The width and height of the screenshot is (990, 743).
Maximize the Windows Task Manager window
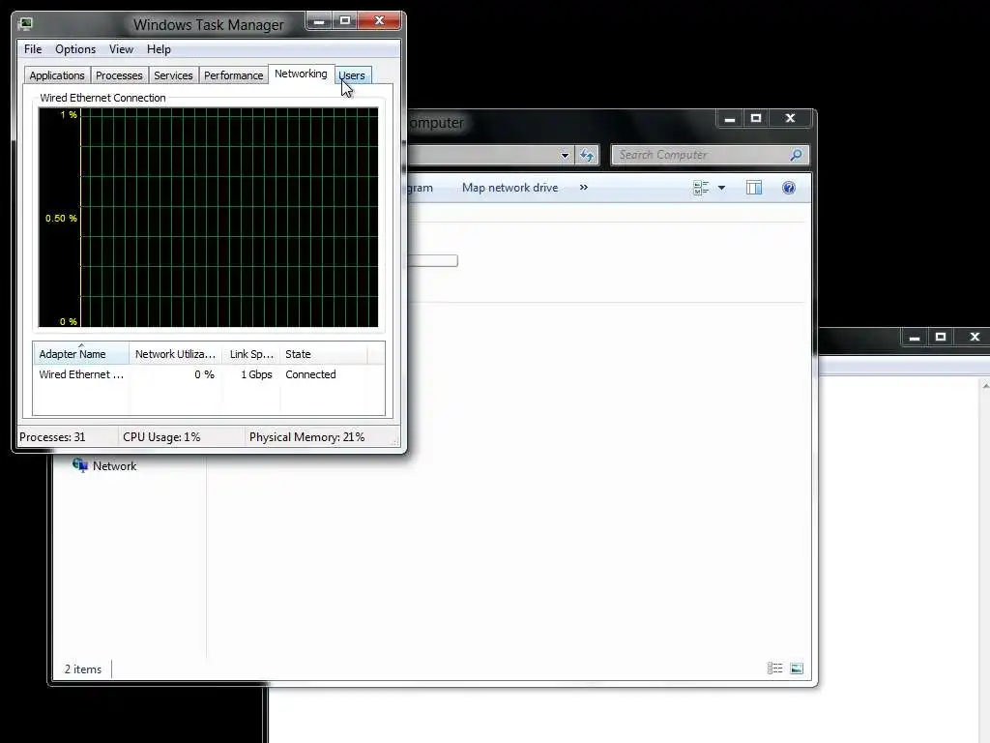pyautogui.click(x=345, y=21)
